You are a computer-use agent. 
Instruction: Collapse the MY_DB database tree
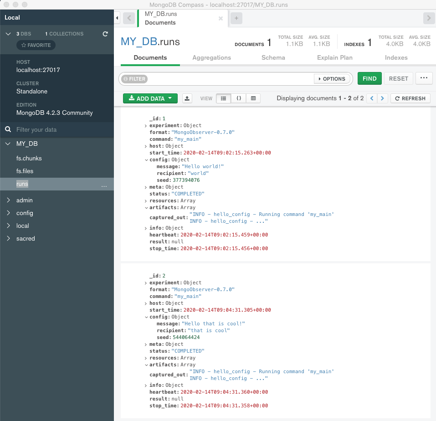click(8, 144)
